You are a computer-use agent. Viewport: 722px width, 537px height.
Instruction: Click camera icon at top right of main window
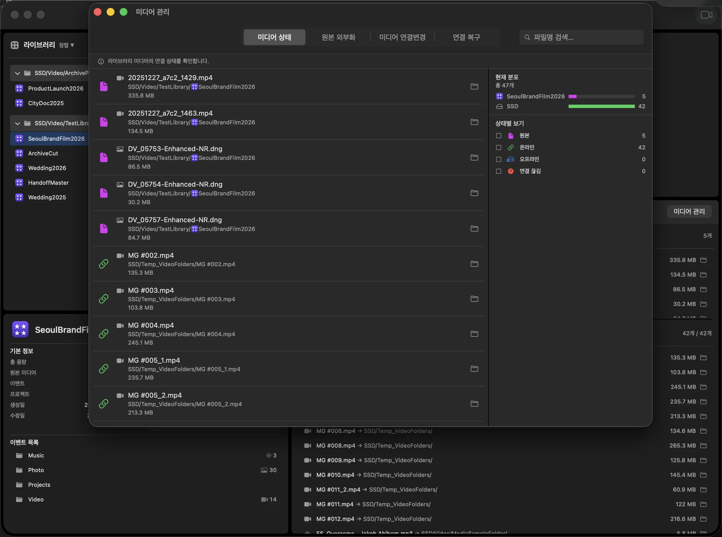coord(706,15)
